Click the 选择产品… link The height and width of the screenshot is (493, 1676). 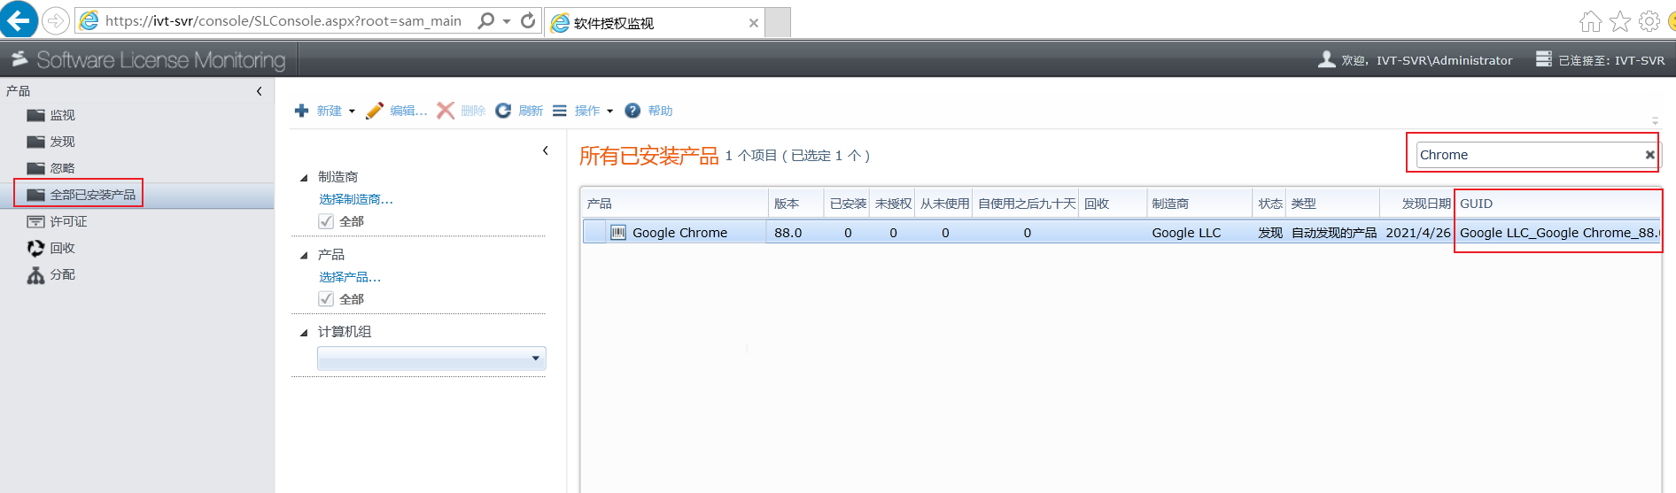click(350, 277)
